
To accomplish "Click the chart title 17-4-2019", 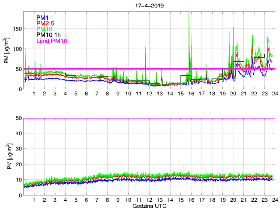I will click(149, 5).
